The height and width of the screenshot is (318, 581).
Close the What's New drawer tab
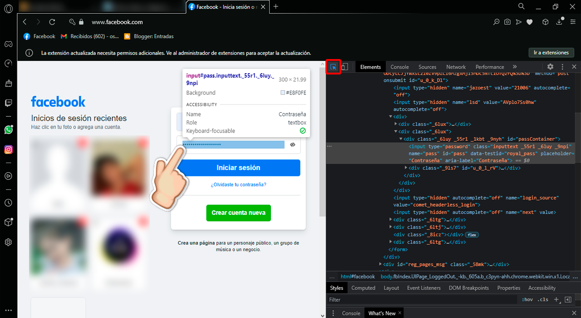click(400, 313)
